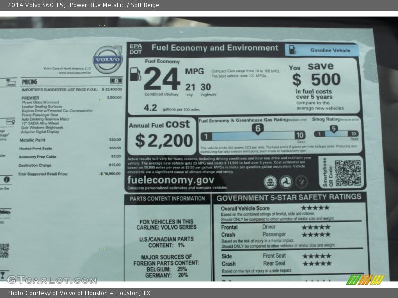398x298 pixels.
Task: Click the combined 24 MPG figure
Action: point(162,79)
